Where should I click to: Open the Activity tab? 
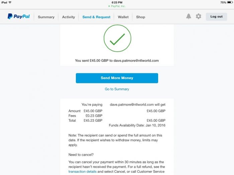tap(69, 17)
